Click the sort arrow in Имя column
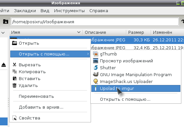 79,32
